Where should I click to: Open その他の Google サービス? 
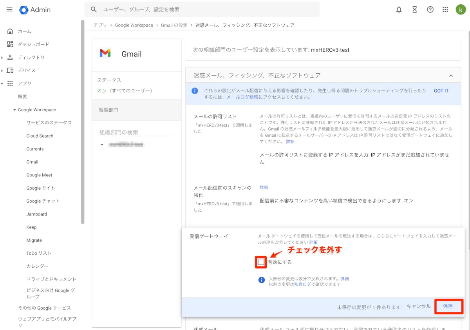click(x=44, y=308)
